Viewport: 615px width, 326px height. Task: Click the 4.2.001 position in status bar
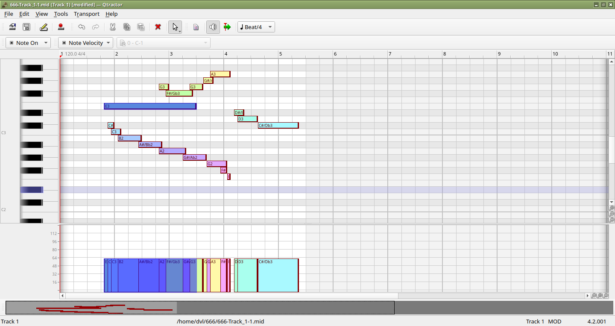pyautogui.click(x=597, y=321)
